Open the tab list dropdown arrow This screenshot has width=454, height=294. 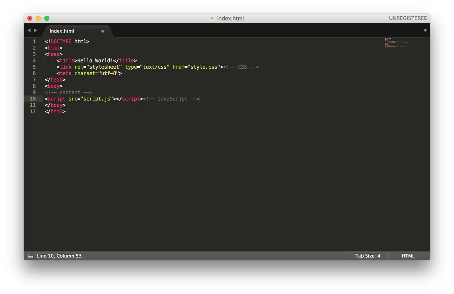(425, 31)
